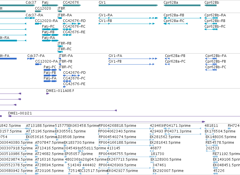Click EST label AT13188.5prime
Viewport: 240px width, 175px height.
[40, 126]
